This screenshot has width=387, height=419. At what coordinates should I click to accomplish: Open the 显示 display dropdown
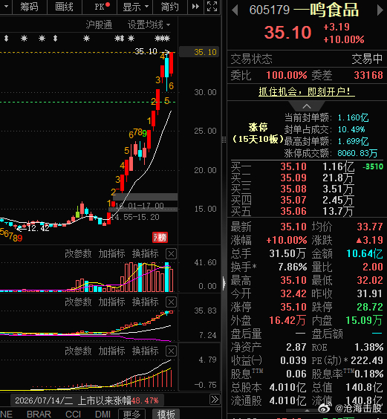pyautogui.click(x=135, y=7)
